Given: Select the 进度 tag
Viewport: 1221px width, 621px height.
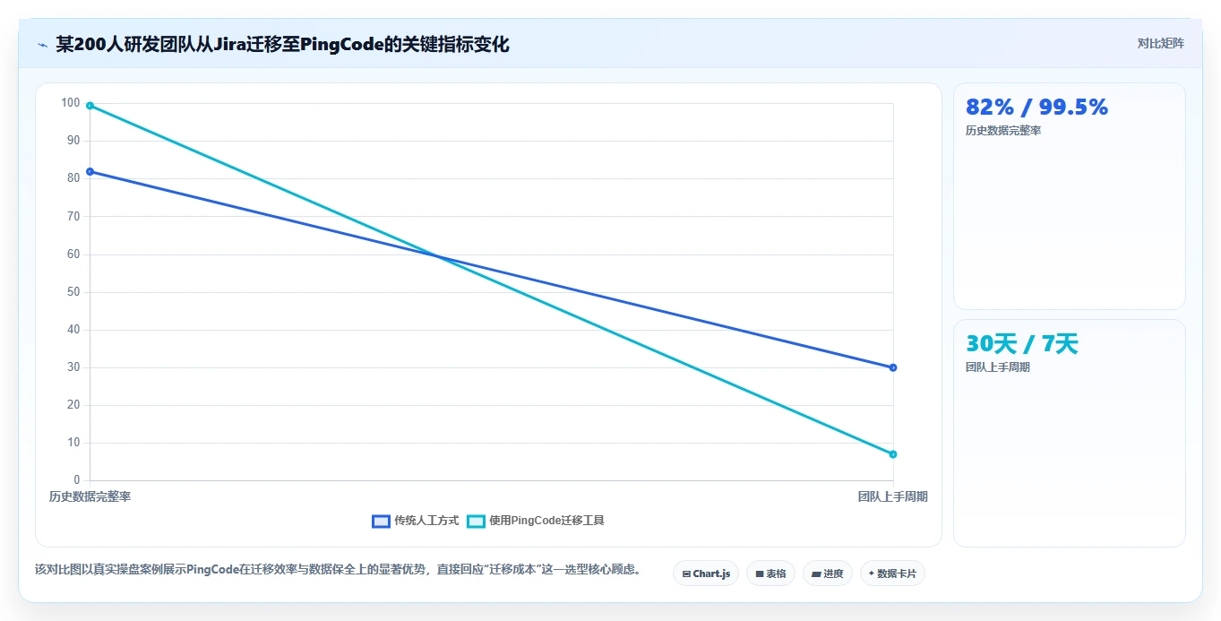Looking at the screenshot, I should tap(828, 574).
